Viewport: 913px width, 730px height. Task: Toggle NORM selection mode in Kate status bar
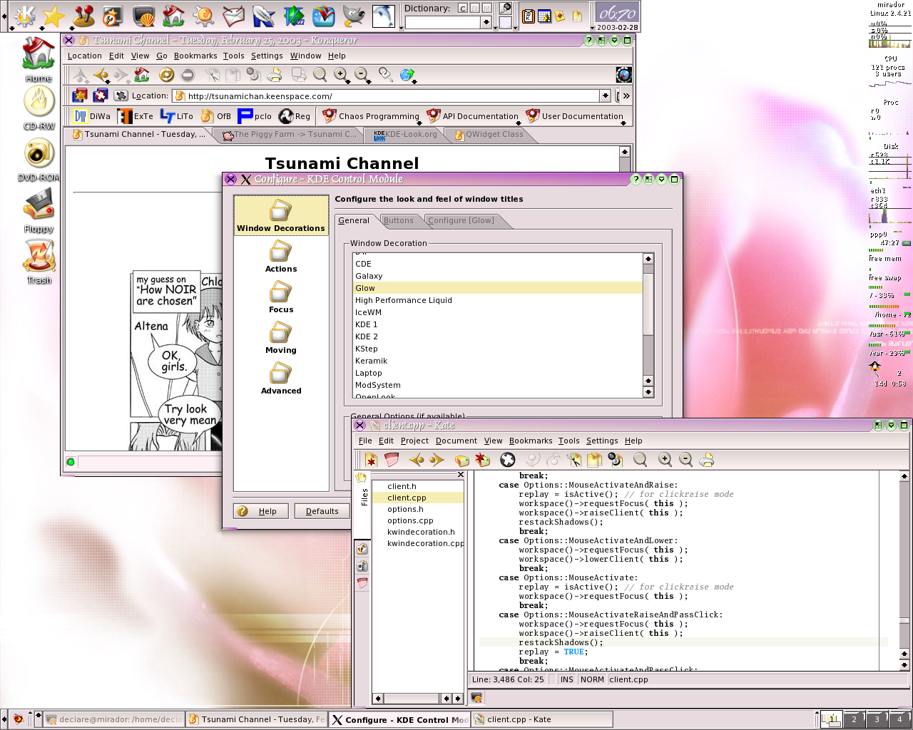click(592, 679)
